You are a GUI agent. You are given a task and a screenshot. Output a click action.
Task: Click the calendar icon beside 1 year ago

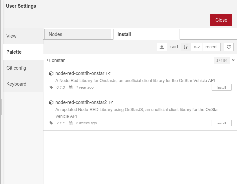click(x=70, y=87)
